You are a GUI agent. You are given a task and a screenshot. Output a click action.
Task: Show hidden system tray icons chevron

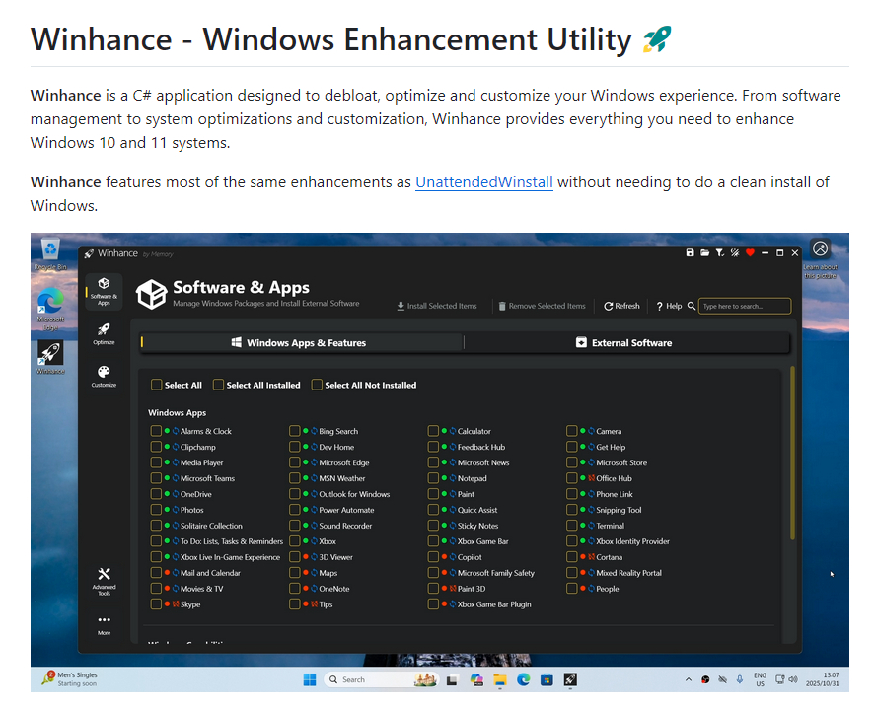(x=689, y=679)
